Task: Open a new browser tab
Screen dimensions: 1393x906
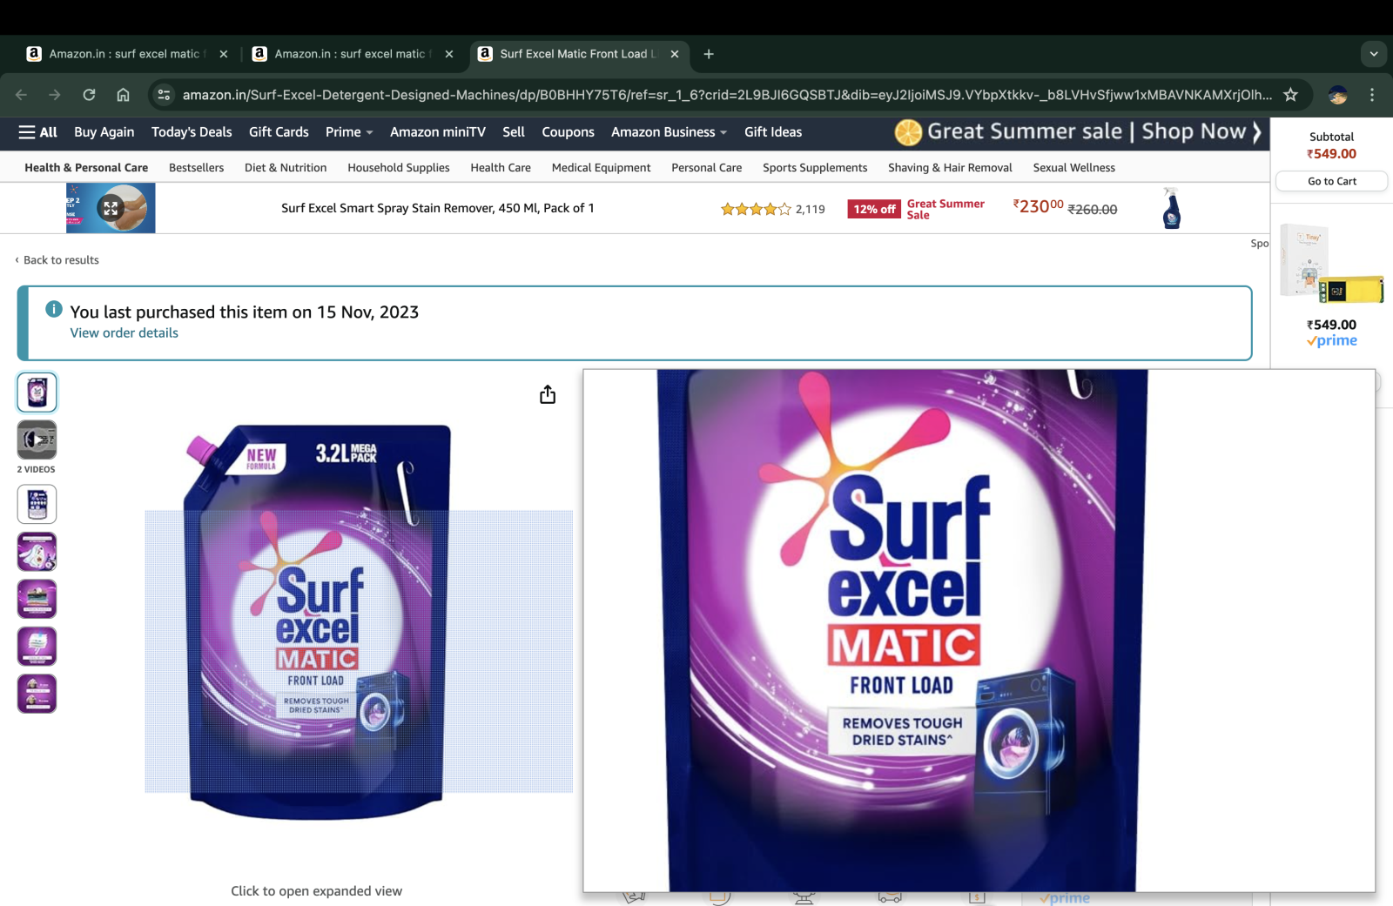Action: (709, 54)
